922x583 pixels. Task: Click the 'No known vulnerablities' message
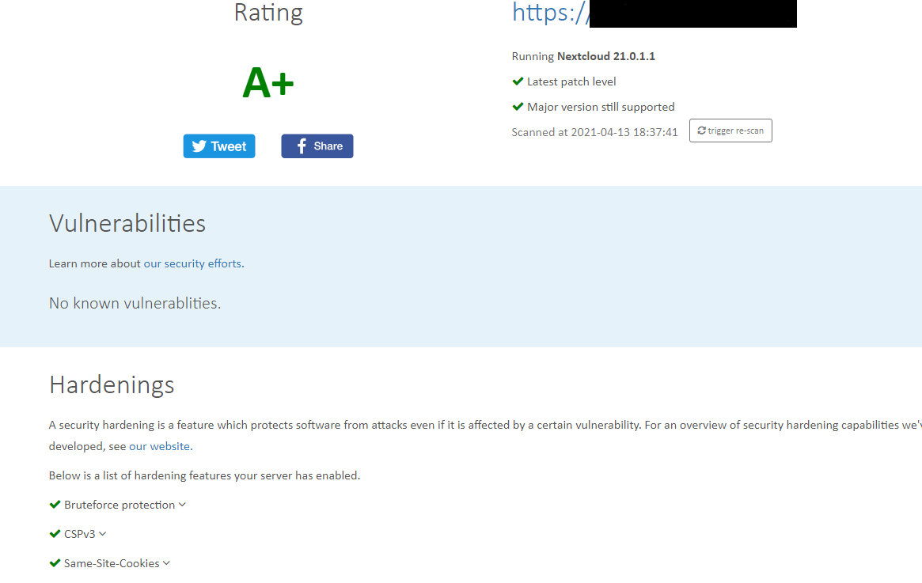pos(135,303)
